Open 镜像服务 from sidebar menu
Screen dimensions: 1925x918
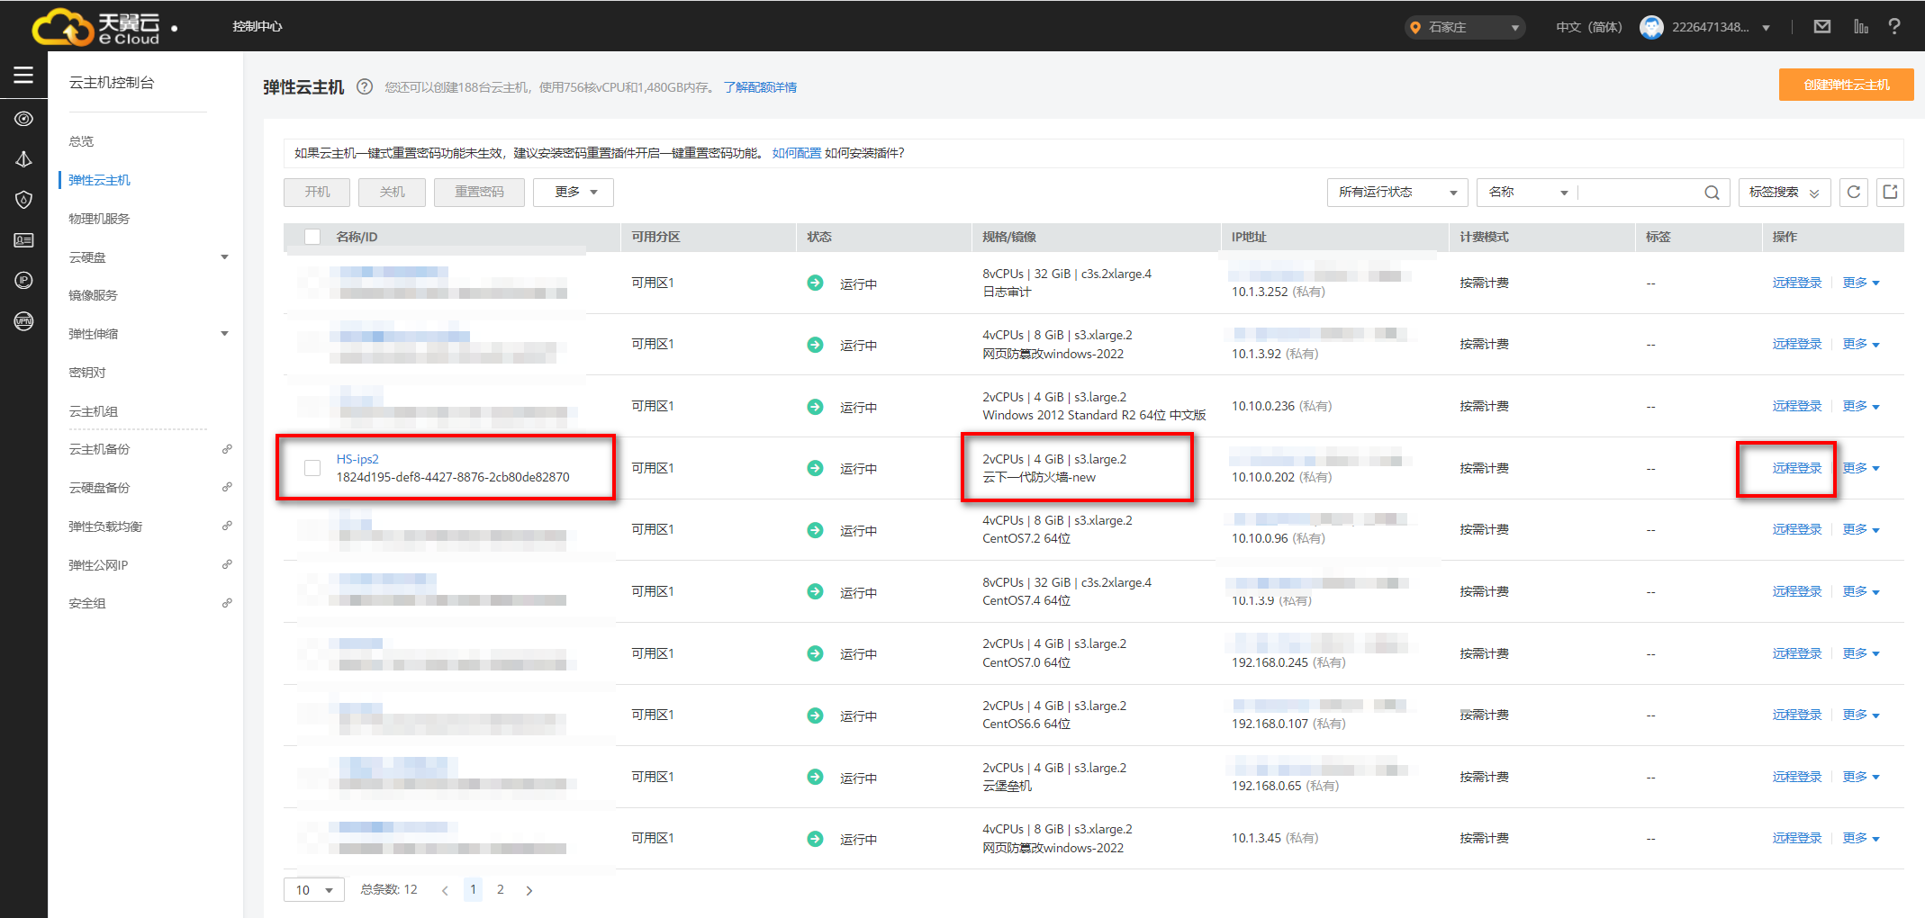93,295
